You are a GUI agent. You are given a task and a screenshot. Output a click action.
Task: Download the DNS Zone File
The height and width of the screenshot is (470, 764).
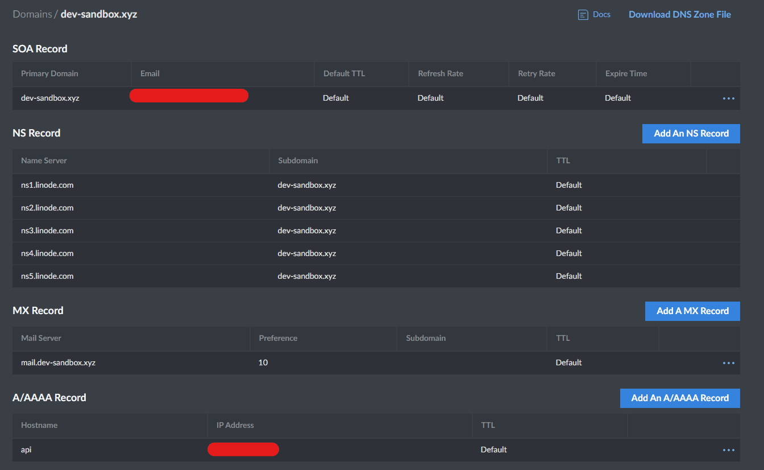[x=679, y=15]
